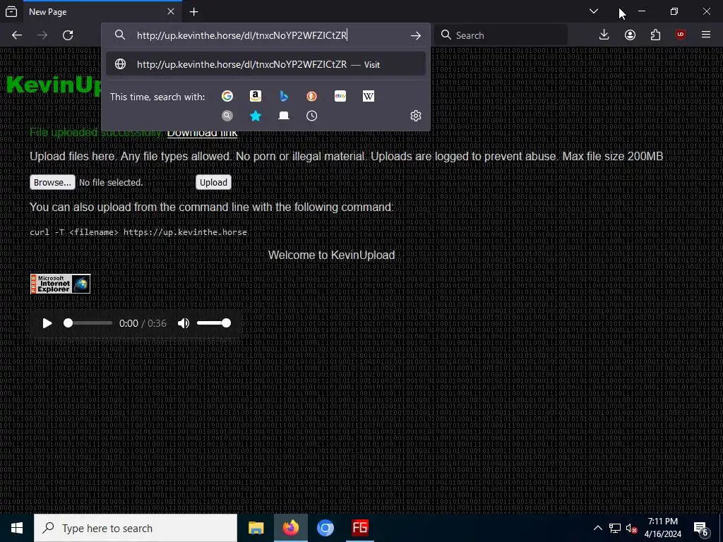The image size is (723, 542).
Task: Search bookmarks with the star icon
Action: pyautogui.click(x=256, y=116)
